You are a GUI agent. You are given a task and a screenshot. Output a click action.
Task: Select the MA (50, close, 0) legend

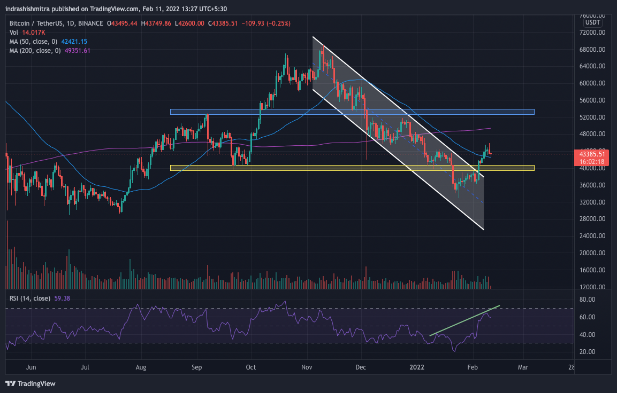(33, 42)
